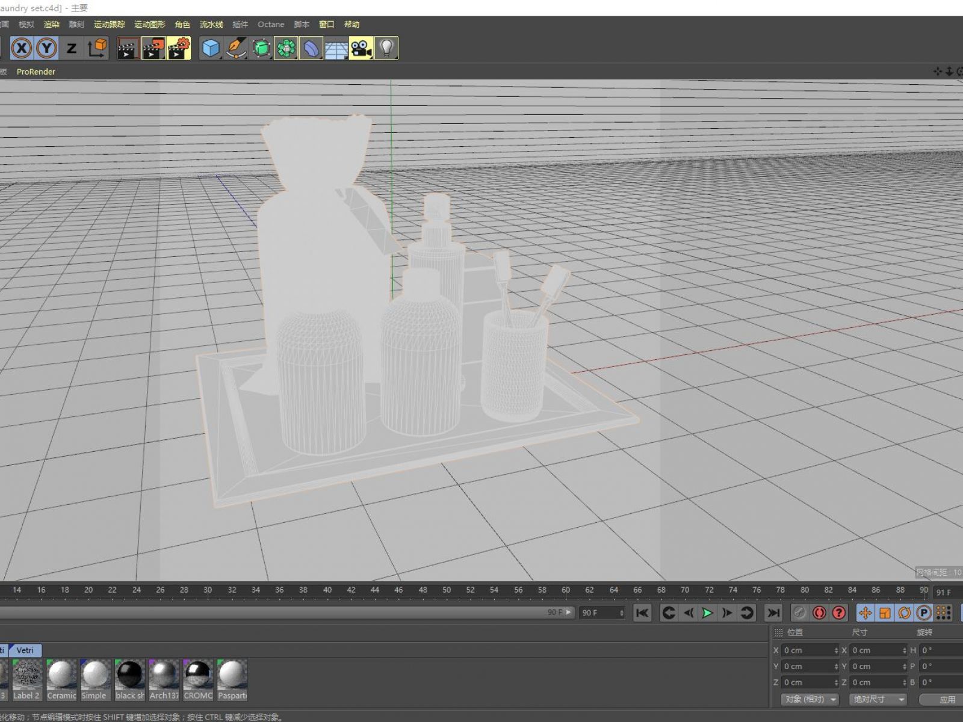Select the Simple material

pos(95,680)
